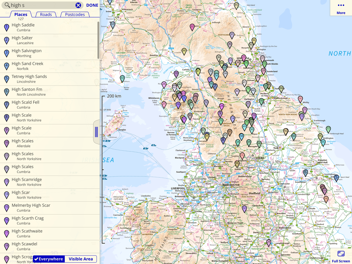The height and width of the screenshot is (264, 352).
Task: Click the magnifying glass search icon
Action: tap(7, 5)
